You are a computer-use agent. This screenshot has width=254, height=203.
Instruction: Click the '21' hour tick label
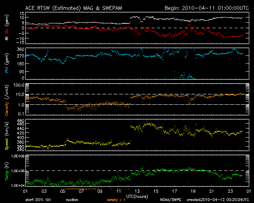(212, 192)
